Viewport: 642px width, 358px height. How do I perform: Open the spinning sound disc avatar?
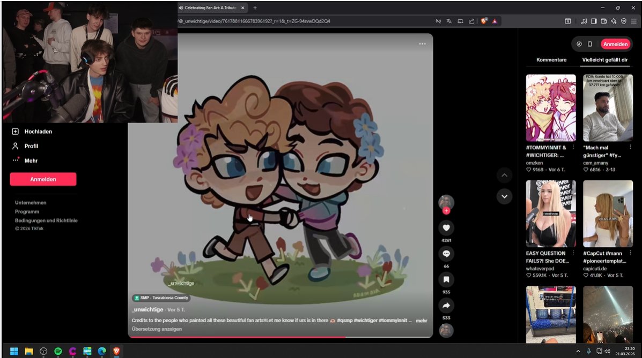(x=446, y=331)
